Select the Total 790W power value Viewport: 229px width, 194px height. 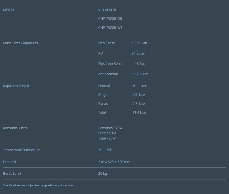[107, 138]
